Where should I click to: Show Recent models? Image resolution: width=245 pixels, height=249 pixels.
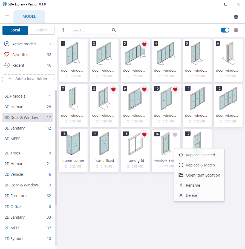click(18, 65)
